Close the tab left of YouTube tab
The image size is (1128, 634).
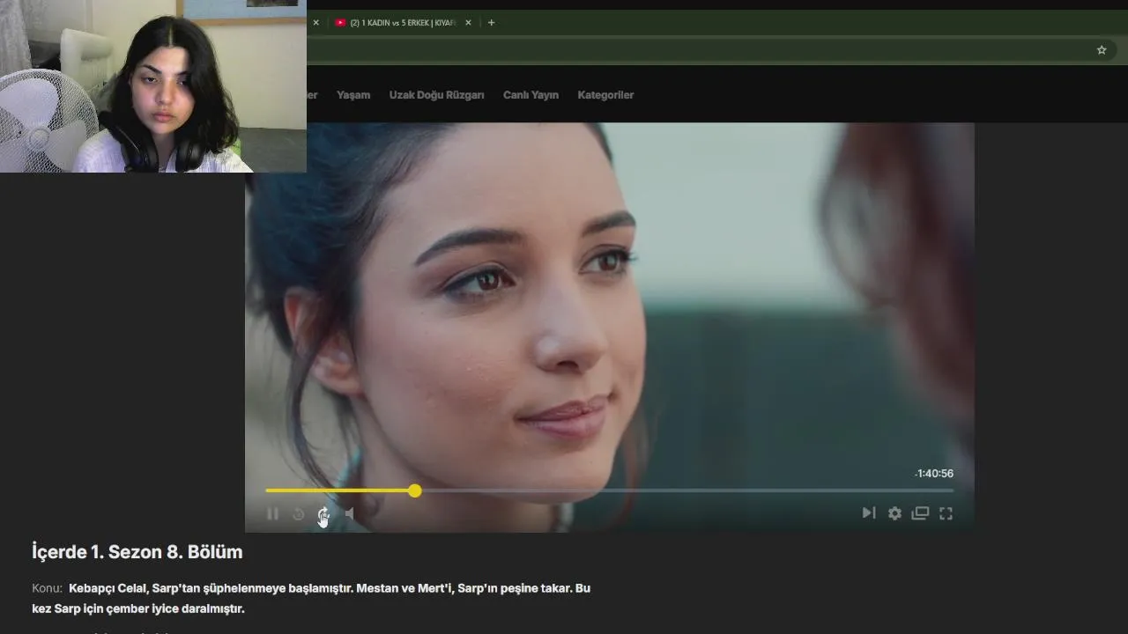(315, 23)
